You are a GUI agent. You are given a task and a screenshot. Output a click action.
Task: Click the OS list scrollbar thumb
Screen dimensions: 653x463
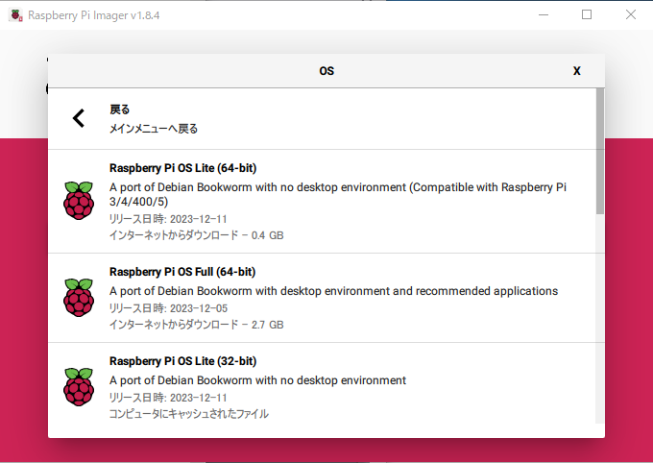click(599, 151)
